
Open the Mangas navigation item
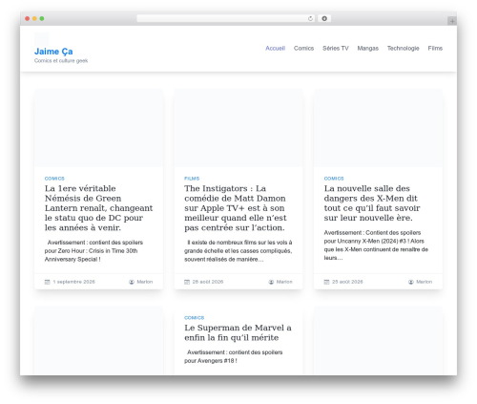click(367, 48)
